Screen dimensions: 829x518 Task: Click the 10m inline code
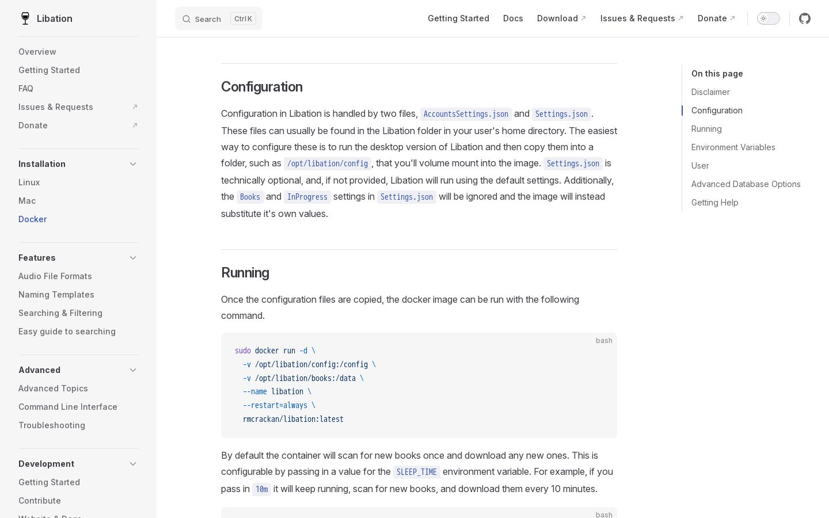pos(262,489)
